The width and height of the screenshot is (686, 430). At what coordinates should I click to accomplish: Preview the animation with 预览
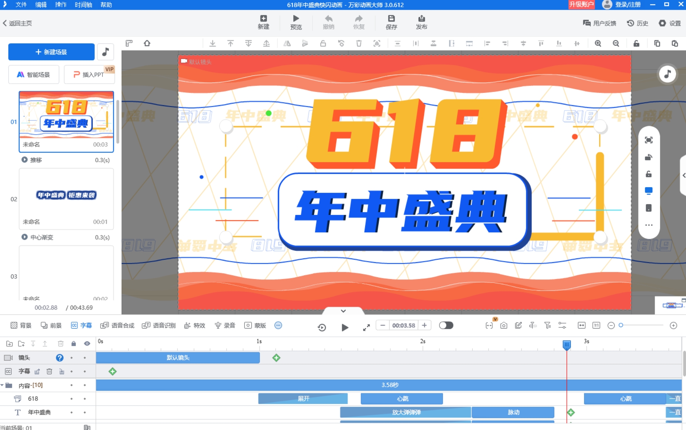pos(296,21)
